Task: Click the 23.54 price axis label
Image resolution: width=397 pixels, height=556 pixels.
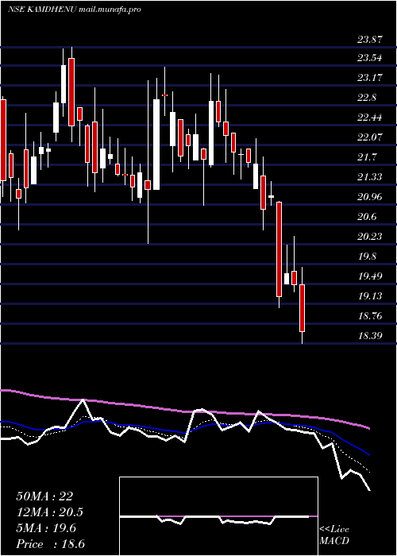Action: pos(370,58)
